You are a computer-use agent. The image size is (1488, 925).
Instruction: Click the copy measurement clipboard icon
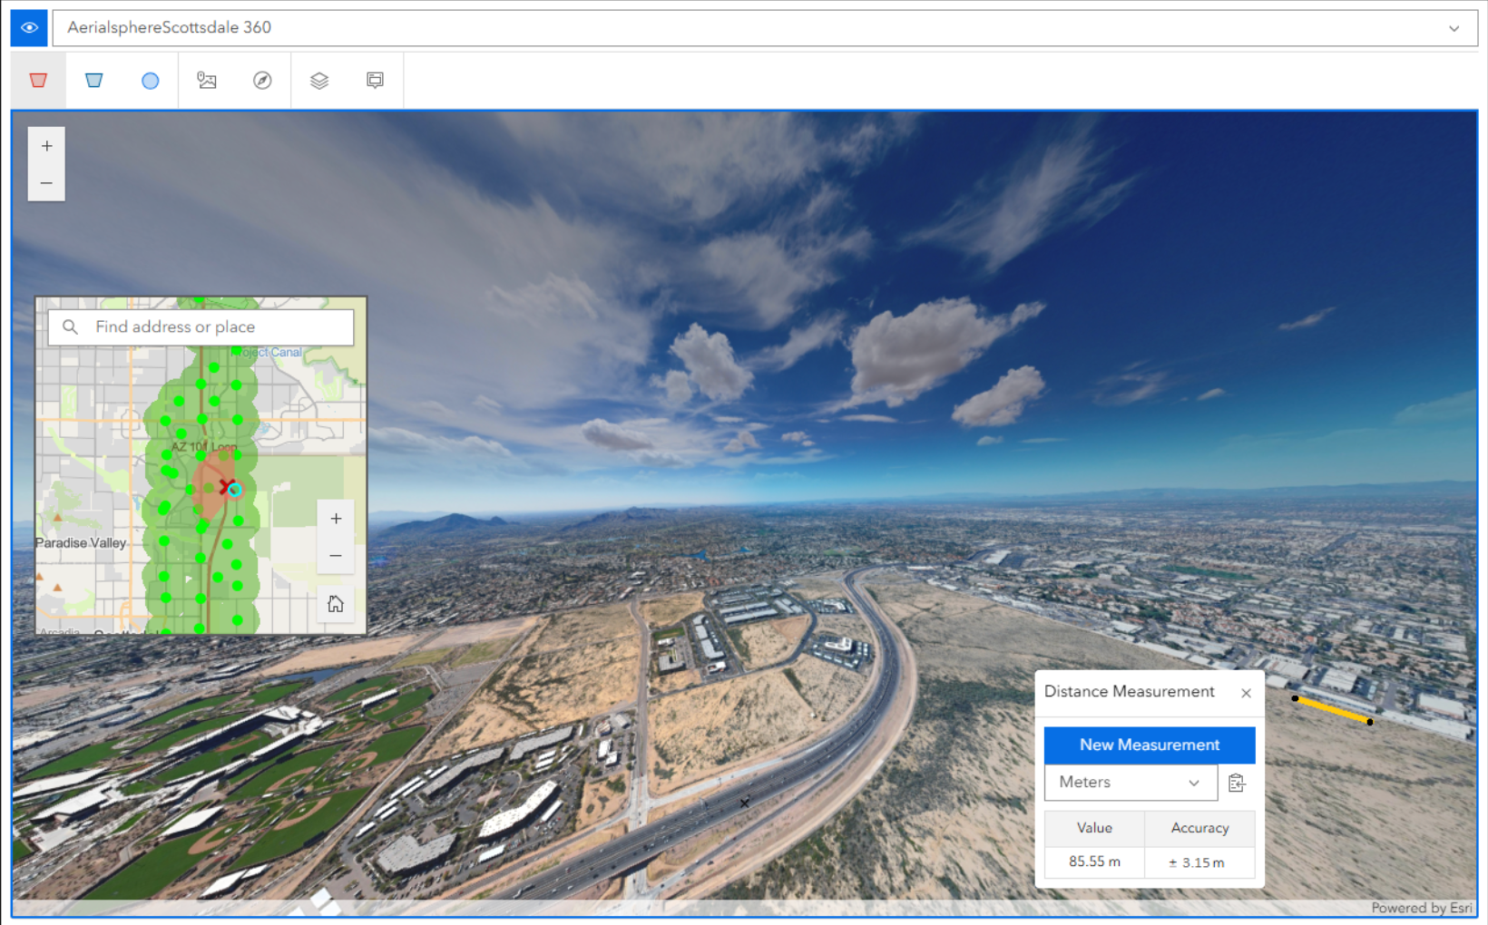(x=1237, y=783)
